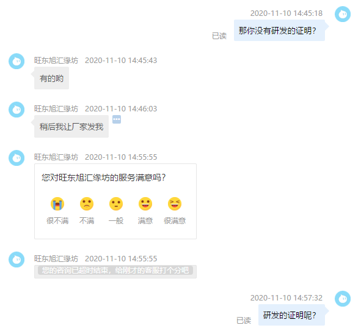The height and width of the screenshot is (336, 361).
Task: Click the message bubble 稍后我让厂家发我
Action: pos(71,127)
